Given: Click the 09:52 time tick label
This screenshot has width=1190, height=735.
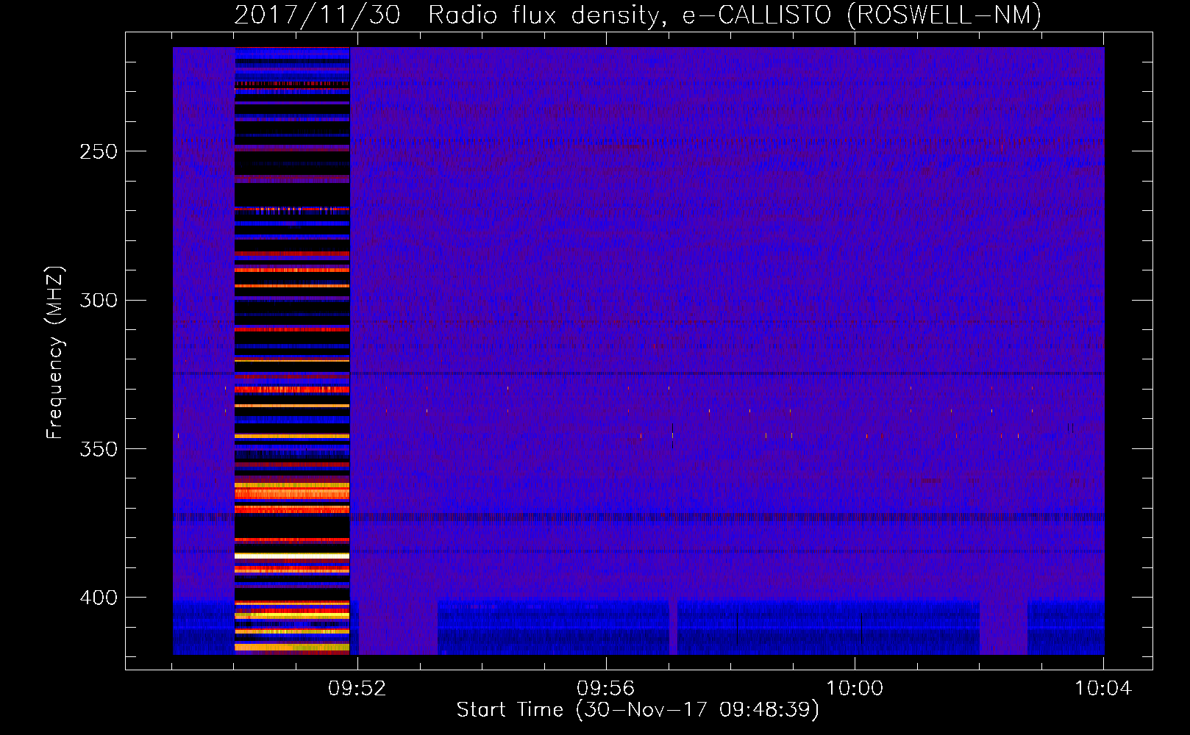Looking at the screenshot, I should (x=357, y=689).
